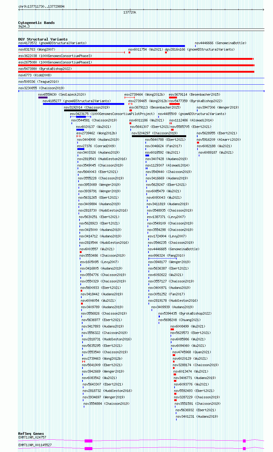
Task: Click nsv5600933 (Ebert2021) label
Action: (101, 288)
